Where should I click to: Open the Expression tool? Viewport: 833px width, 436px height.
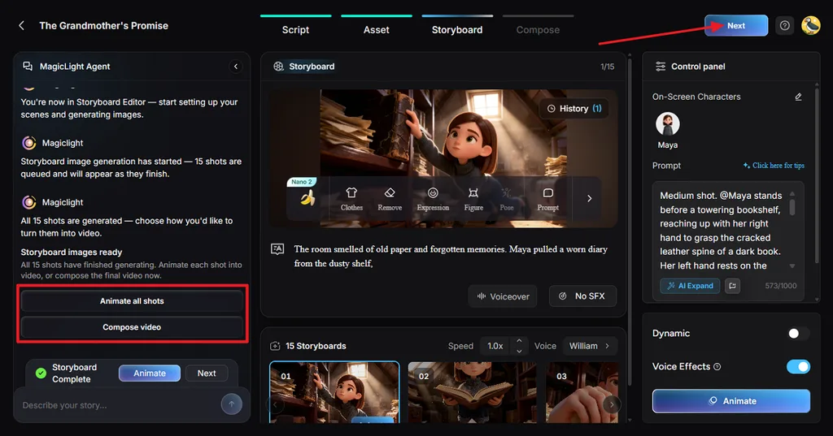click(433, 199)
